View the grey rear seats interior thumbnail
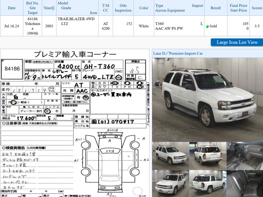The height and width of the screenshot is (197, 263). click(245, 183)
